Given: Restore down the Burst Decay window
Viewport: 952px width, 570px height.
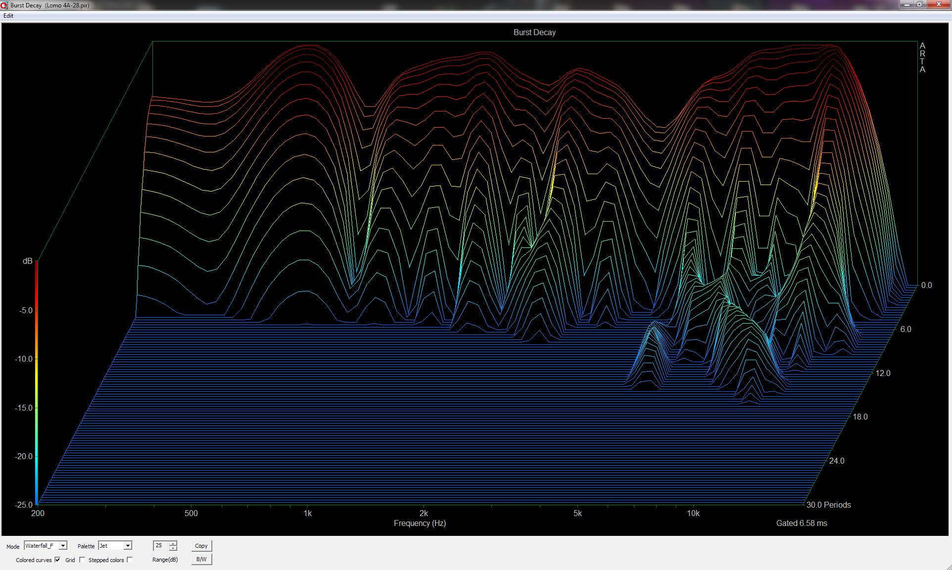Looking at the screenshot, I should click(x=919, y=4).
